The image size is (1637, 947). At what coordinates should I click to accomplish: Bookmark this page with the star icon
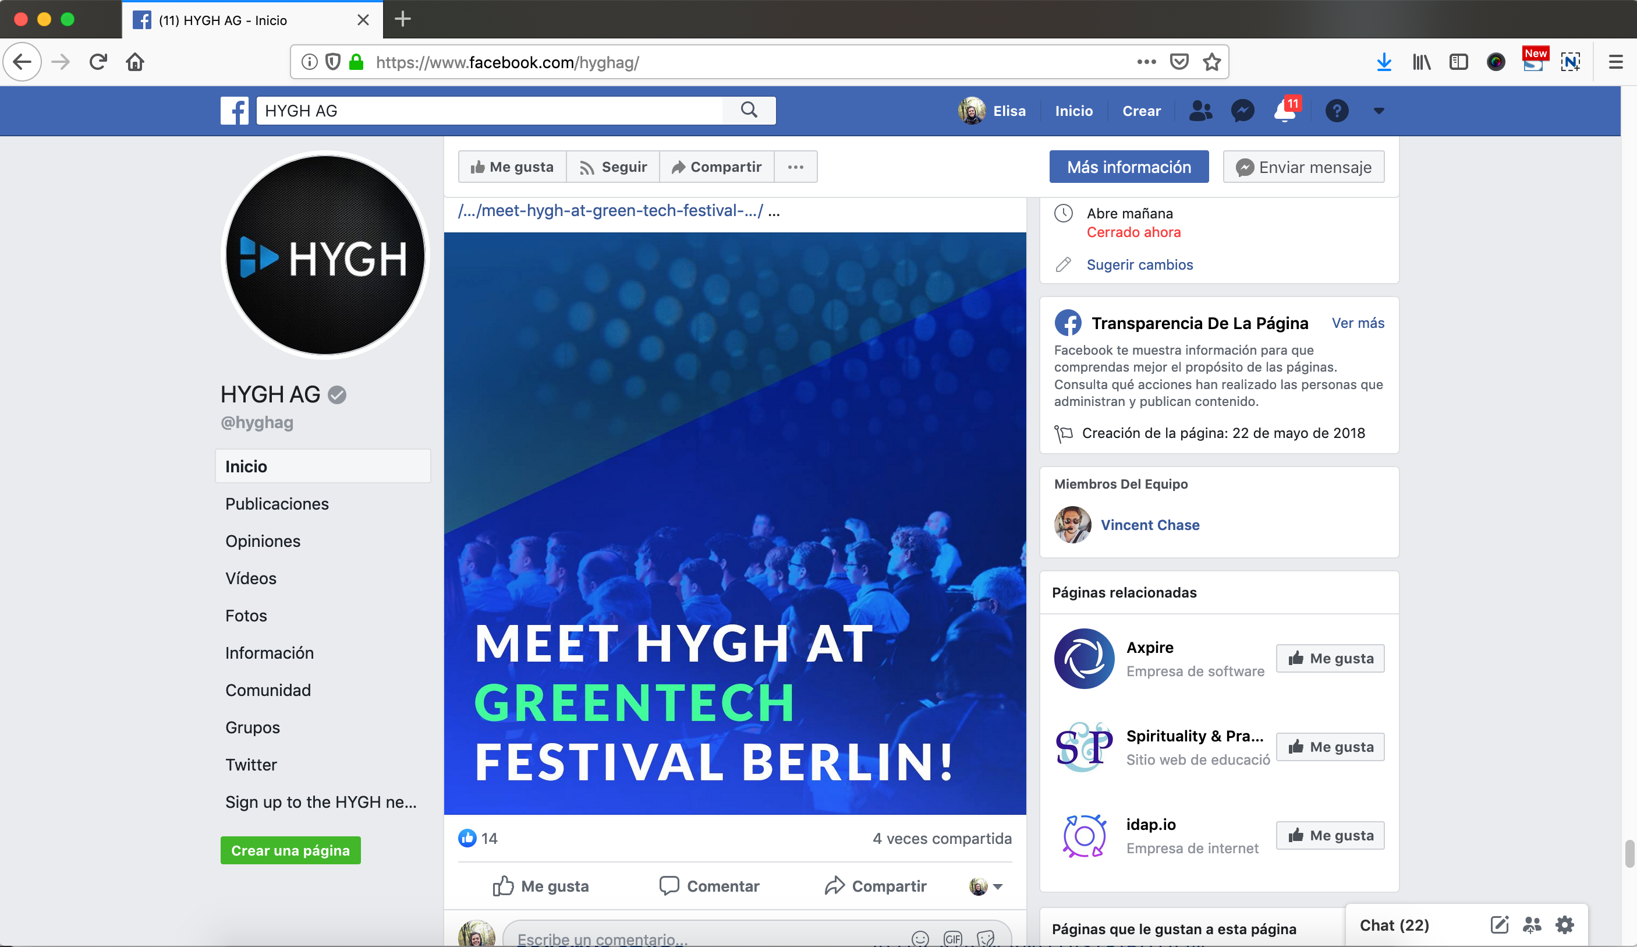point(1212,62)
